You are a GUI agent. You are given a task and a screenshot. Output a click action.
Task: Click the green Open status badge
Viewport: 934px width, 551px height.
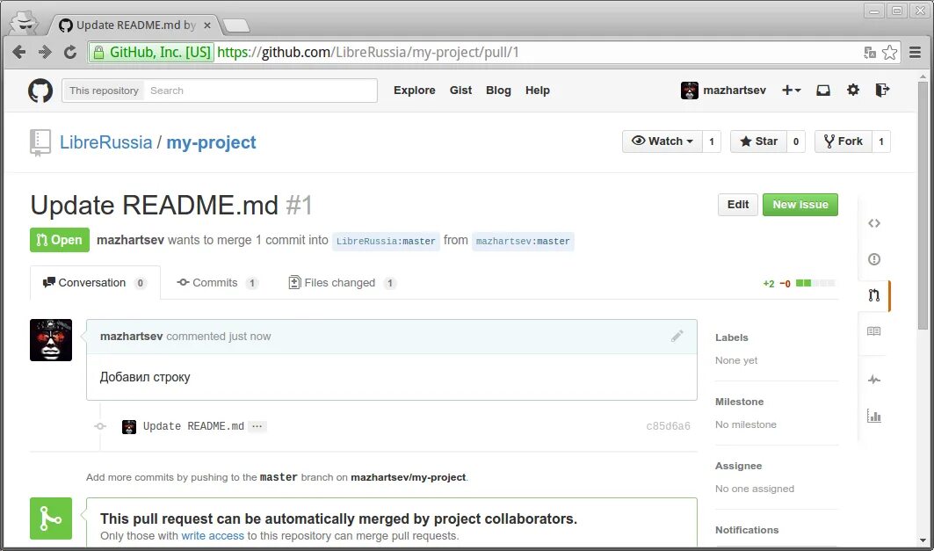point(60,240)
